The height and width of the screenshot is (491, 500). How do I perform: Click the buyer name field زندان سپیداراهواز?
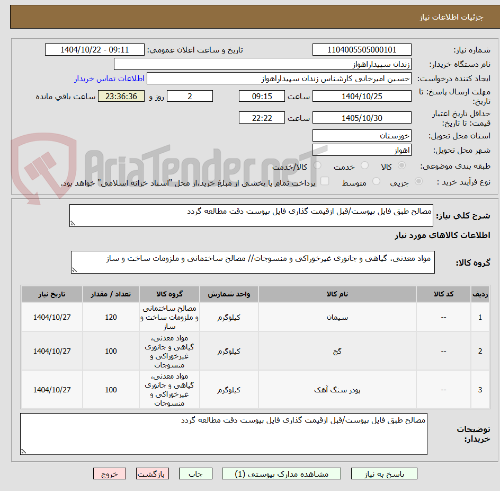262,64
